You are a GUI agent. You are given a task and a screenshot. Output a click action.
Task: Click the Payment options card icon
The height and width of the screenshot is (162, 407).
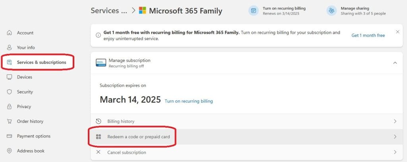[10, 136]
